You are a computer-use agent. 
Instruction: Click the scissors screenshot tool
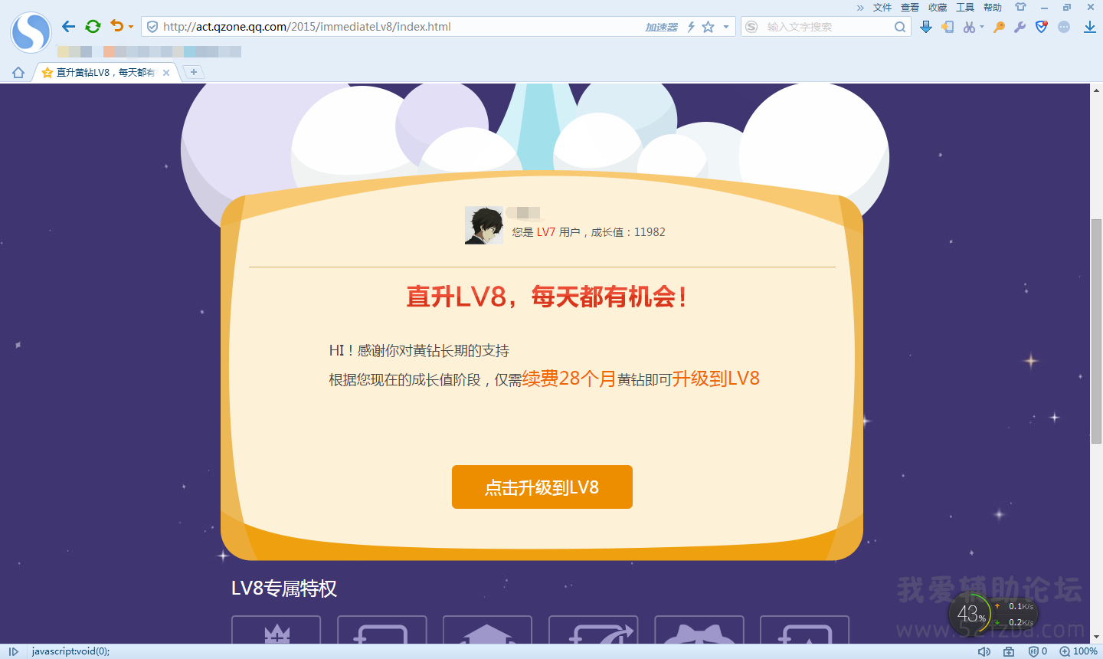969,27
